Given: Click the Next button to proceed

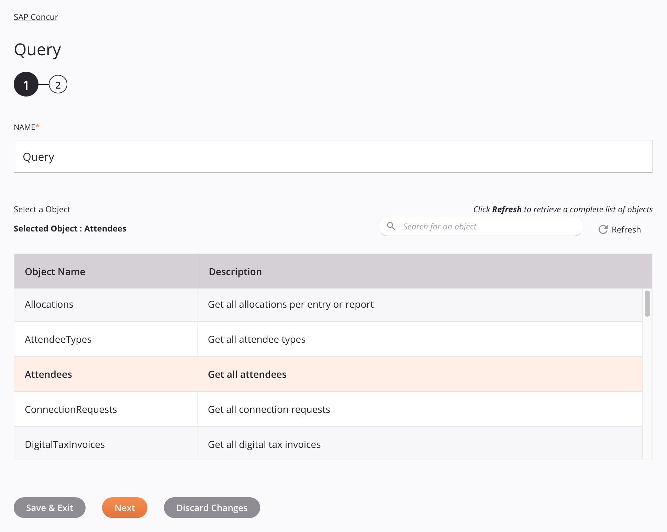Looking at the screenshot, I should pyautogui.click(x=124, y=508).
